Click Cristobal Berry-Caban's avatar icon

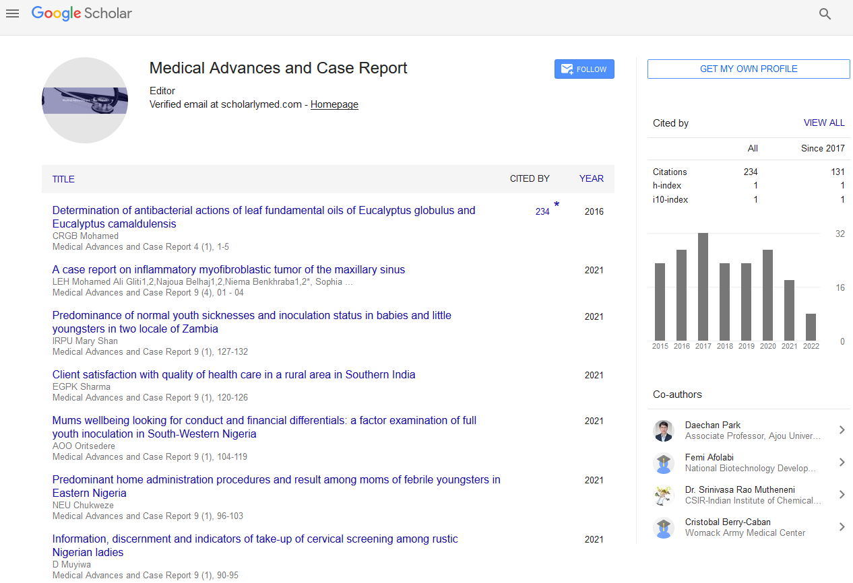[x=664, y=528]
